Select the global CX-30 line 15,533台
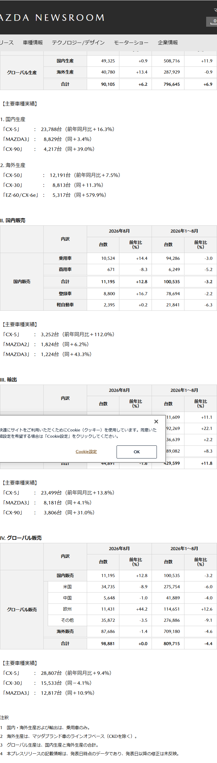The width and height of the screenshot is (217, 763). tap(47, 683)
